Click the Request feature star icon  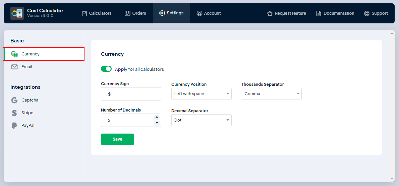[x=270, y=13]
